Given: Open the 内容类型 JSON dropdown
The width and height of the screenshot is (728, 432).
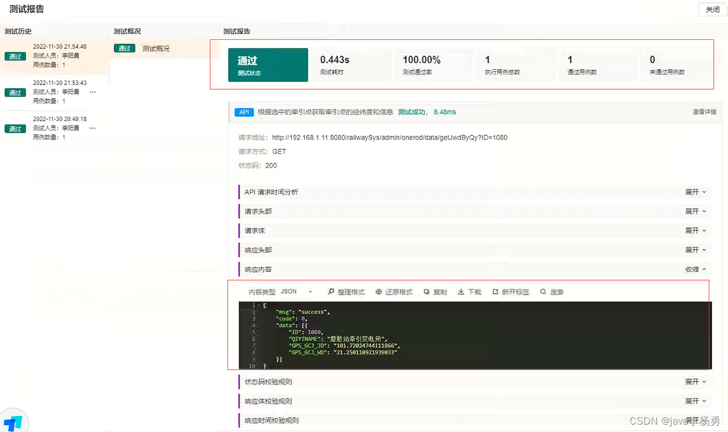Looking at the screenshot, I should pyautogui.click(x=296, y=292).
